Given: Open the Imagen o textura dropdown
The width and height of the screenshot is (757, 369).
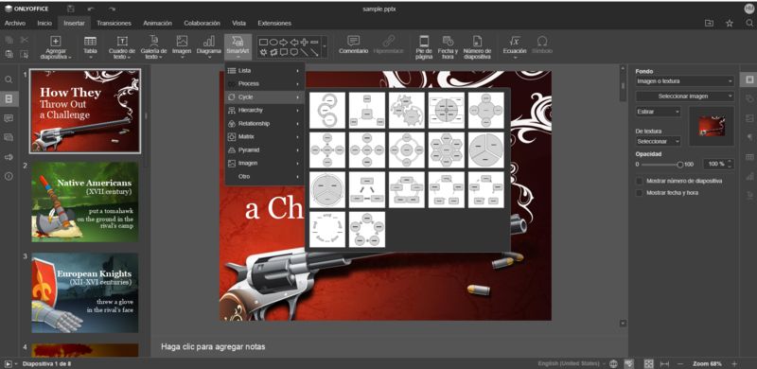Looking at the screenshot, I should [x=684, y=81].
